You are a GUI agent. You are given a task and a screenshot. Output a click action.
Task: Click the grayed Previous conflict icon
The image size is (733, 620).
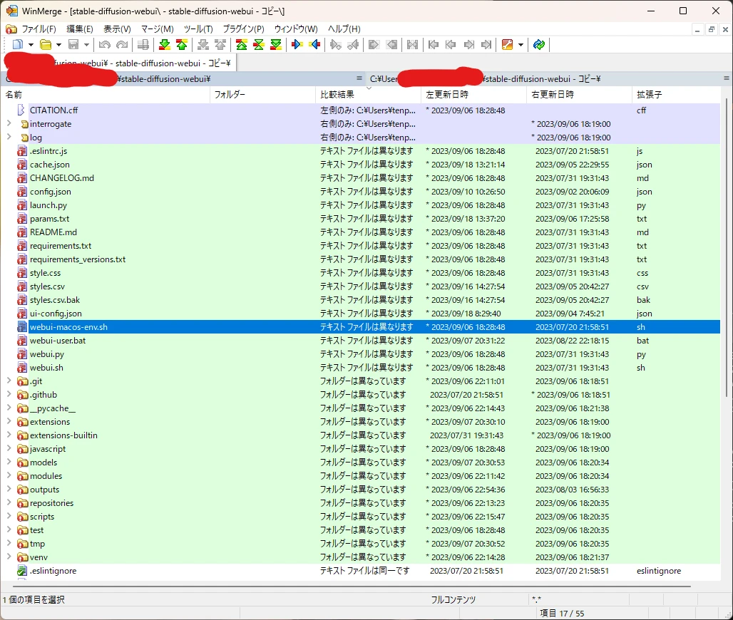[x=220, y=45]
